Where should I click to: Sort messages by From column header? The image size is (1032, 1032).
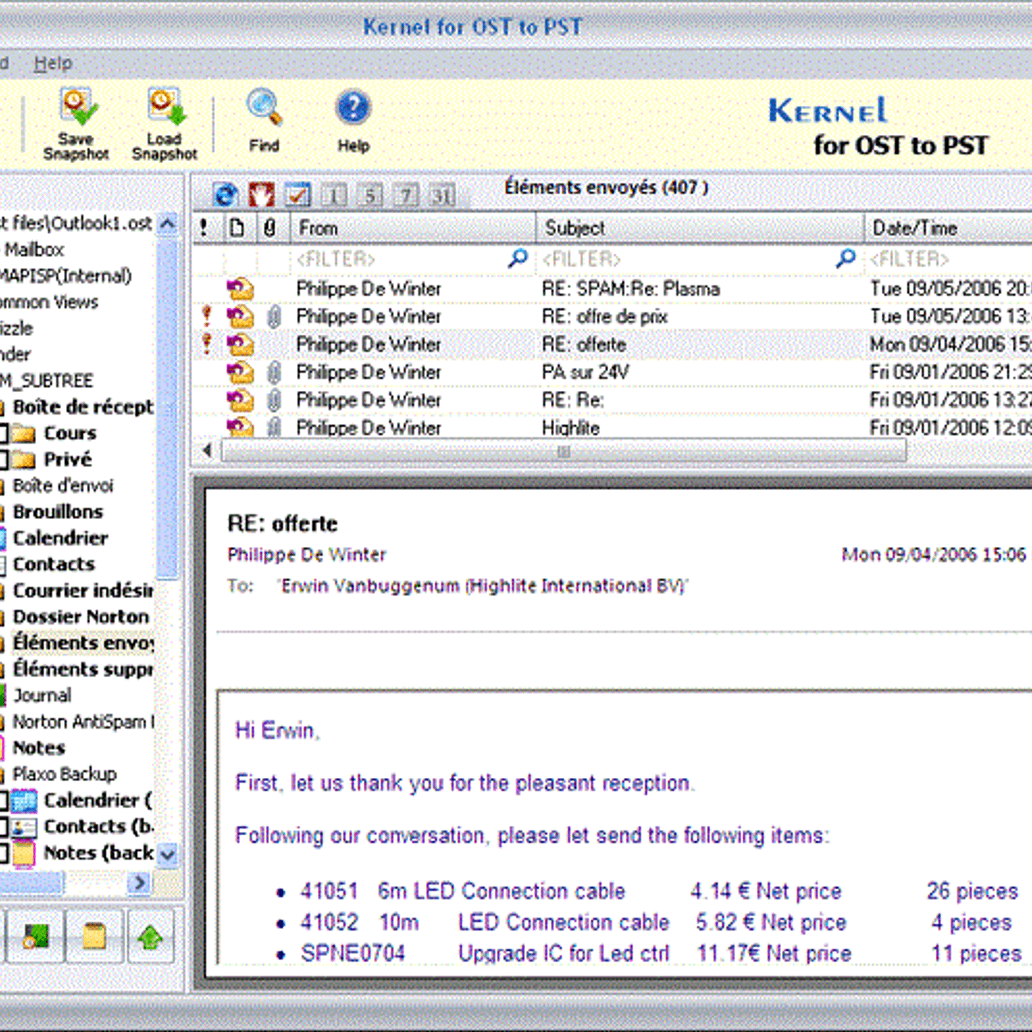(413, 228)
